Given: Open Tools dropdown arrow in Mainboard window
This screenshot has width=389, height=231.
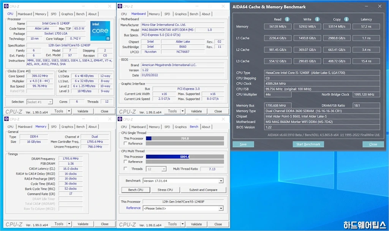Looking at the screenshot, I should pyautogui.click(x=183, y=111).
